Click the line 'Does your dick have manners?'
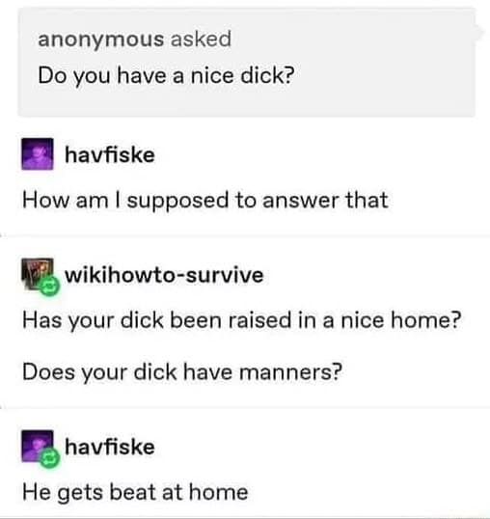Viewport: 490px width, 519px height. (x=182, y=372)
